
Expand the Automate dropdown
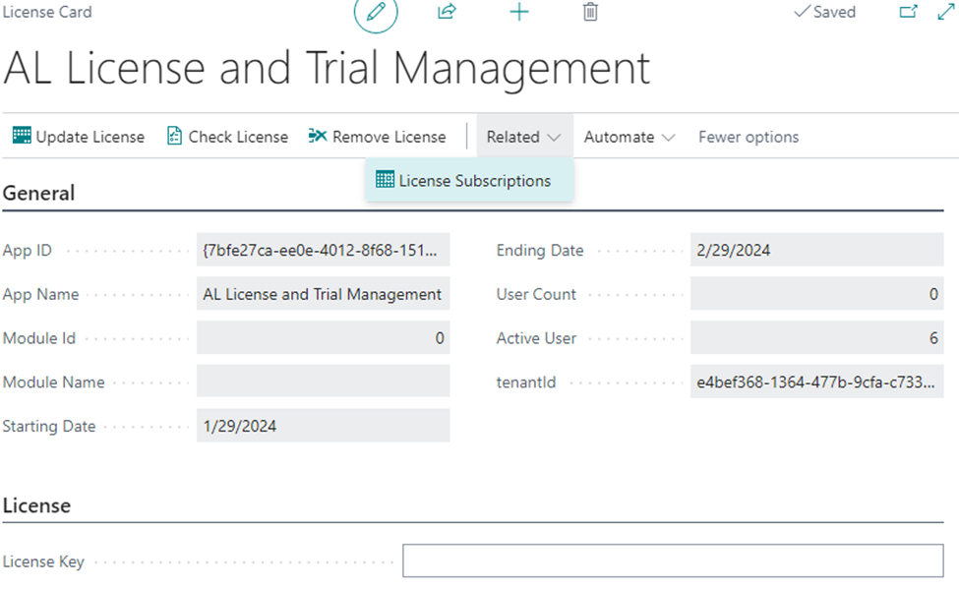tap(629, 137)
